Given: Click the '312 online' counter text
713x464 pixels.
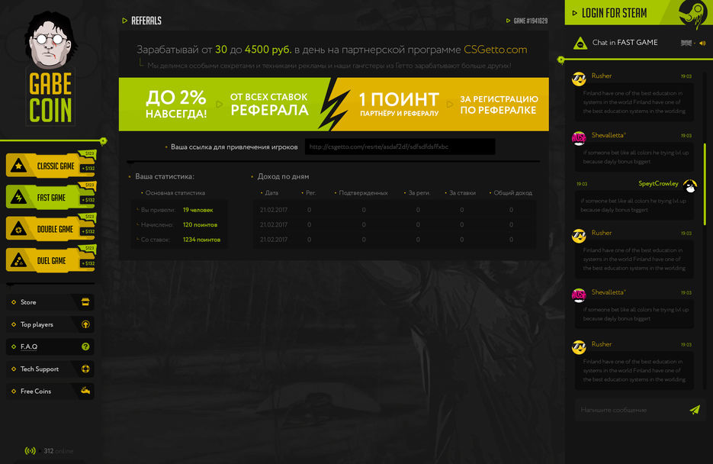Looking at the screenshot, I should [x=58, y=451].
